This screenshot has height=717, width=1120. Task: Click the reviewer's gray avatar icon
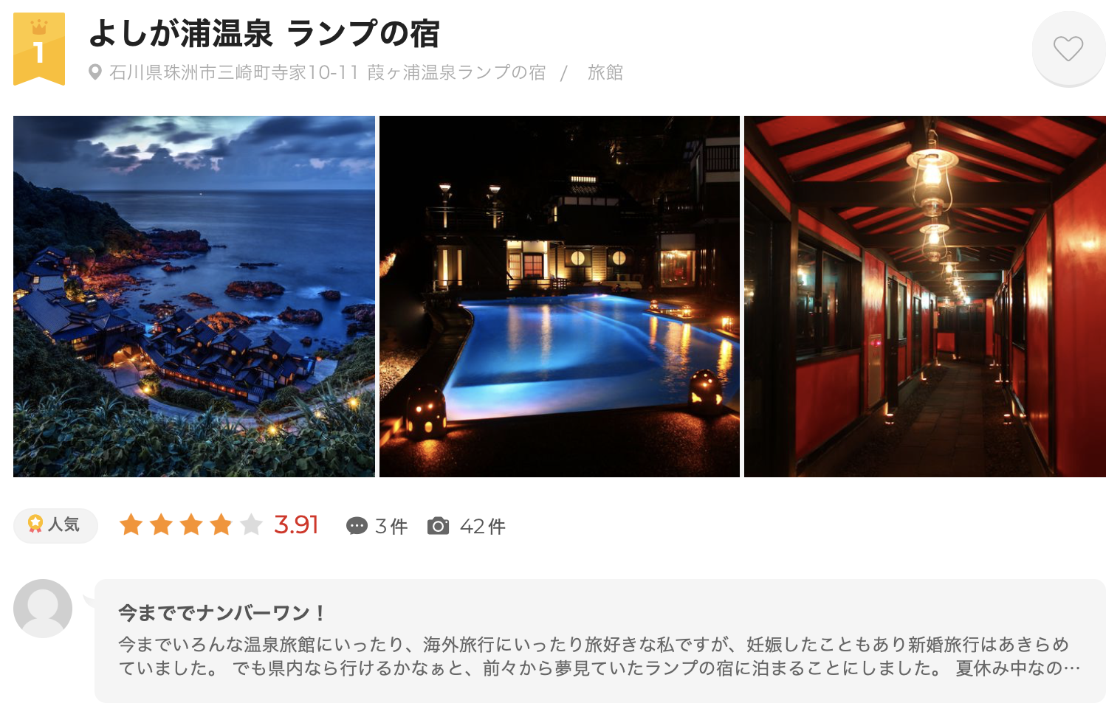click(43, 609)
